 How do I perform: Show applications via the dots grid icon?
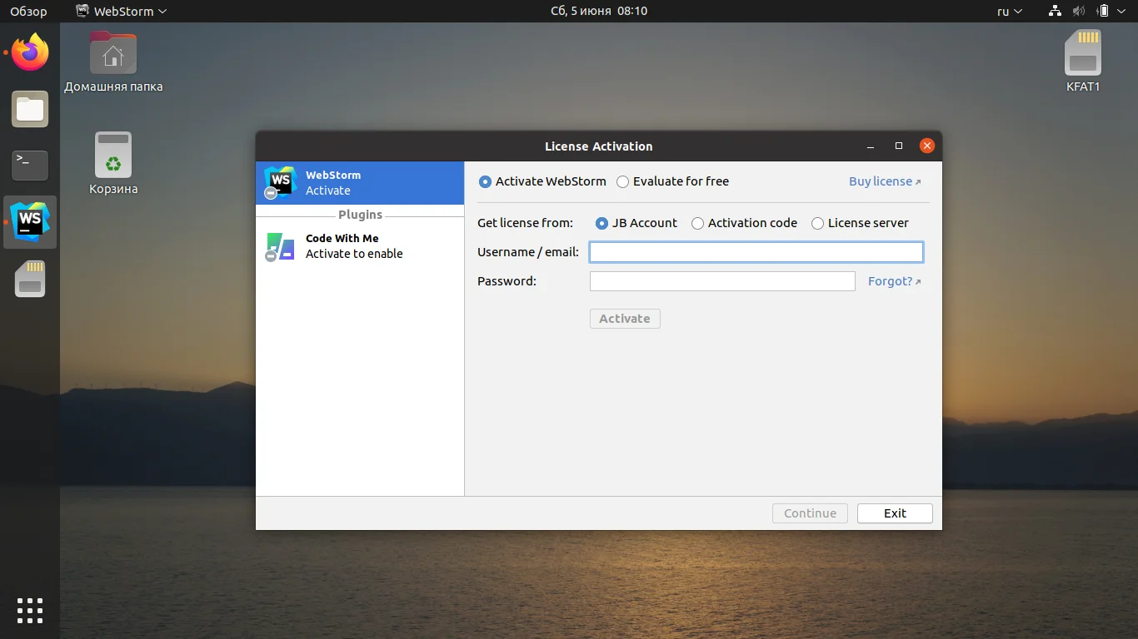[30, 610]
